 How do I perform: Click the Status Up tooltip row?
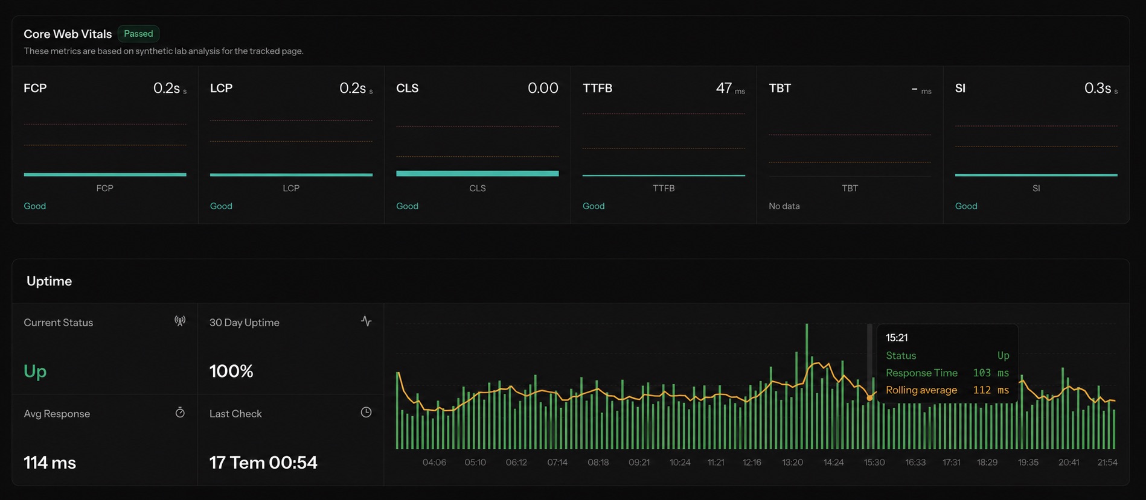point(947,356)
